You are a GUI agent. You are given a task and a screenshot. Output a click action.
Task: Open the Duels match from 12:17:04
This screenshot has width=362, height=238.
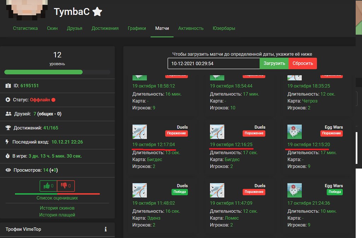(x=153, y=145)
